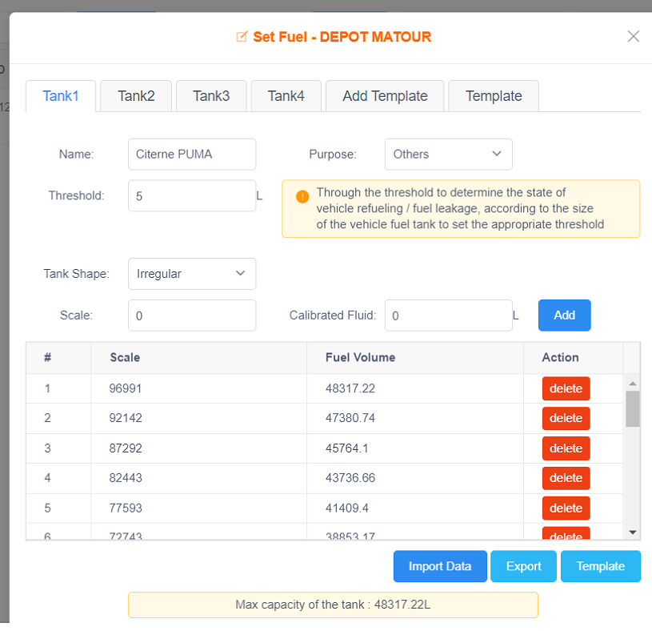Click the orange warning info icon
The height and width of the screenshot is (631, 652).
(302, 196)
